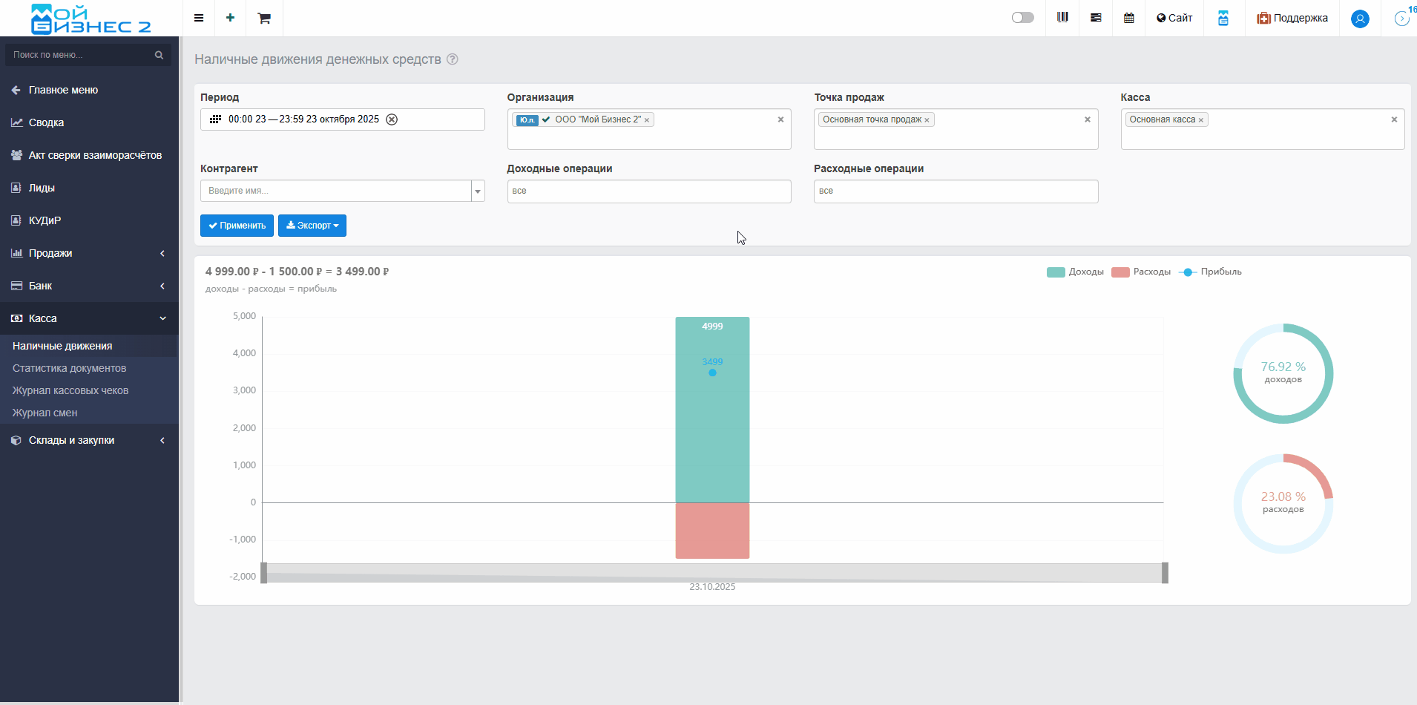Open the calendar icon in top bar
The height and width of the screenshot is (705, 1417).
coord(1129,18)
